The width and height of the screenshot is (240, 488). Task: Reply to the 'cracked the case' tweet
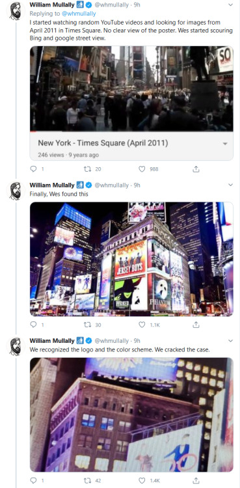33,480
